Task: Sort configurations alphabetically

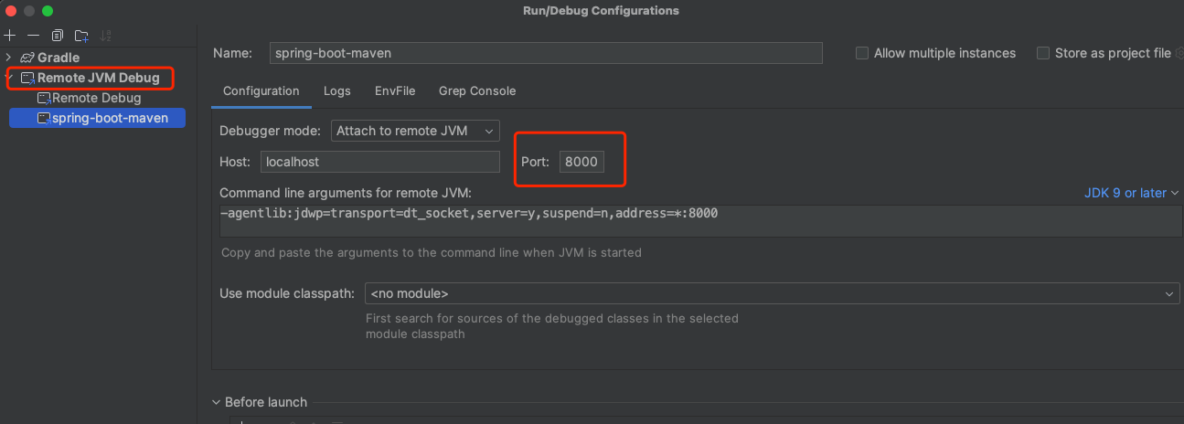Action: point(106,36)
